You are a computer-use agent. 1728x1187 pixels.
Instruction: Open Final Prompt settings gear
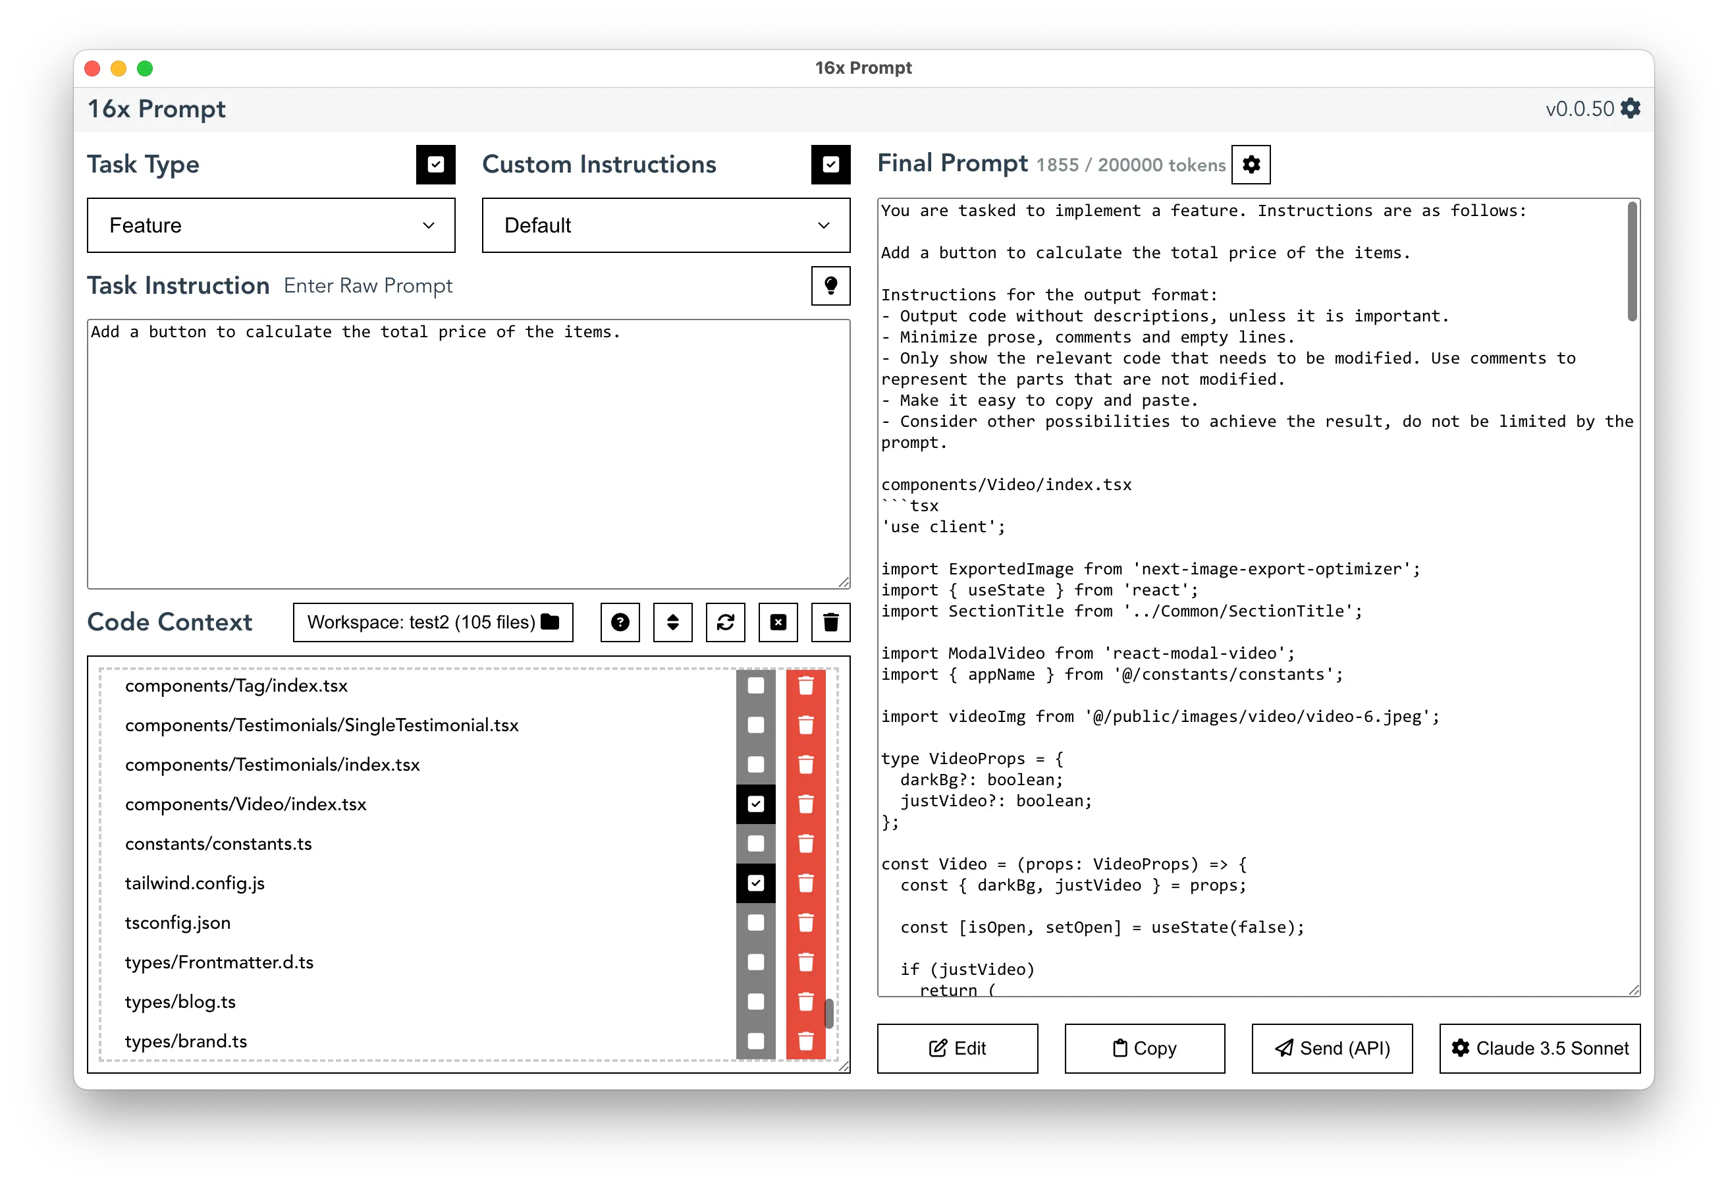[1251, 165]
